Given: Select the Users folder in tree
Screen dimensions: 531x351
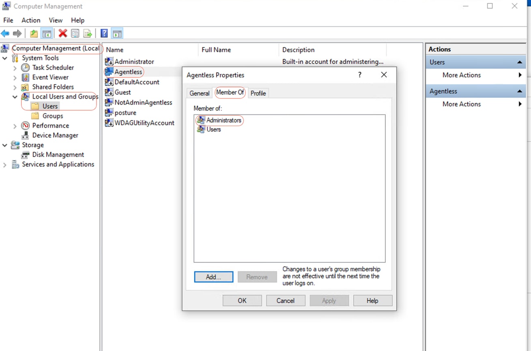Looking at the screenshot, I should (x=50, y=106).
